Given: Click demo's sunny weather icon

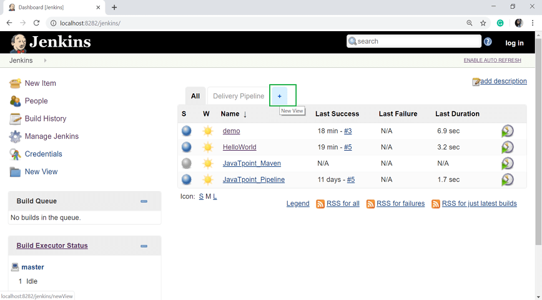Looking at the screenshot, I should pyautogui.click(x=208, y=131).
